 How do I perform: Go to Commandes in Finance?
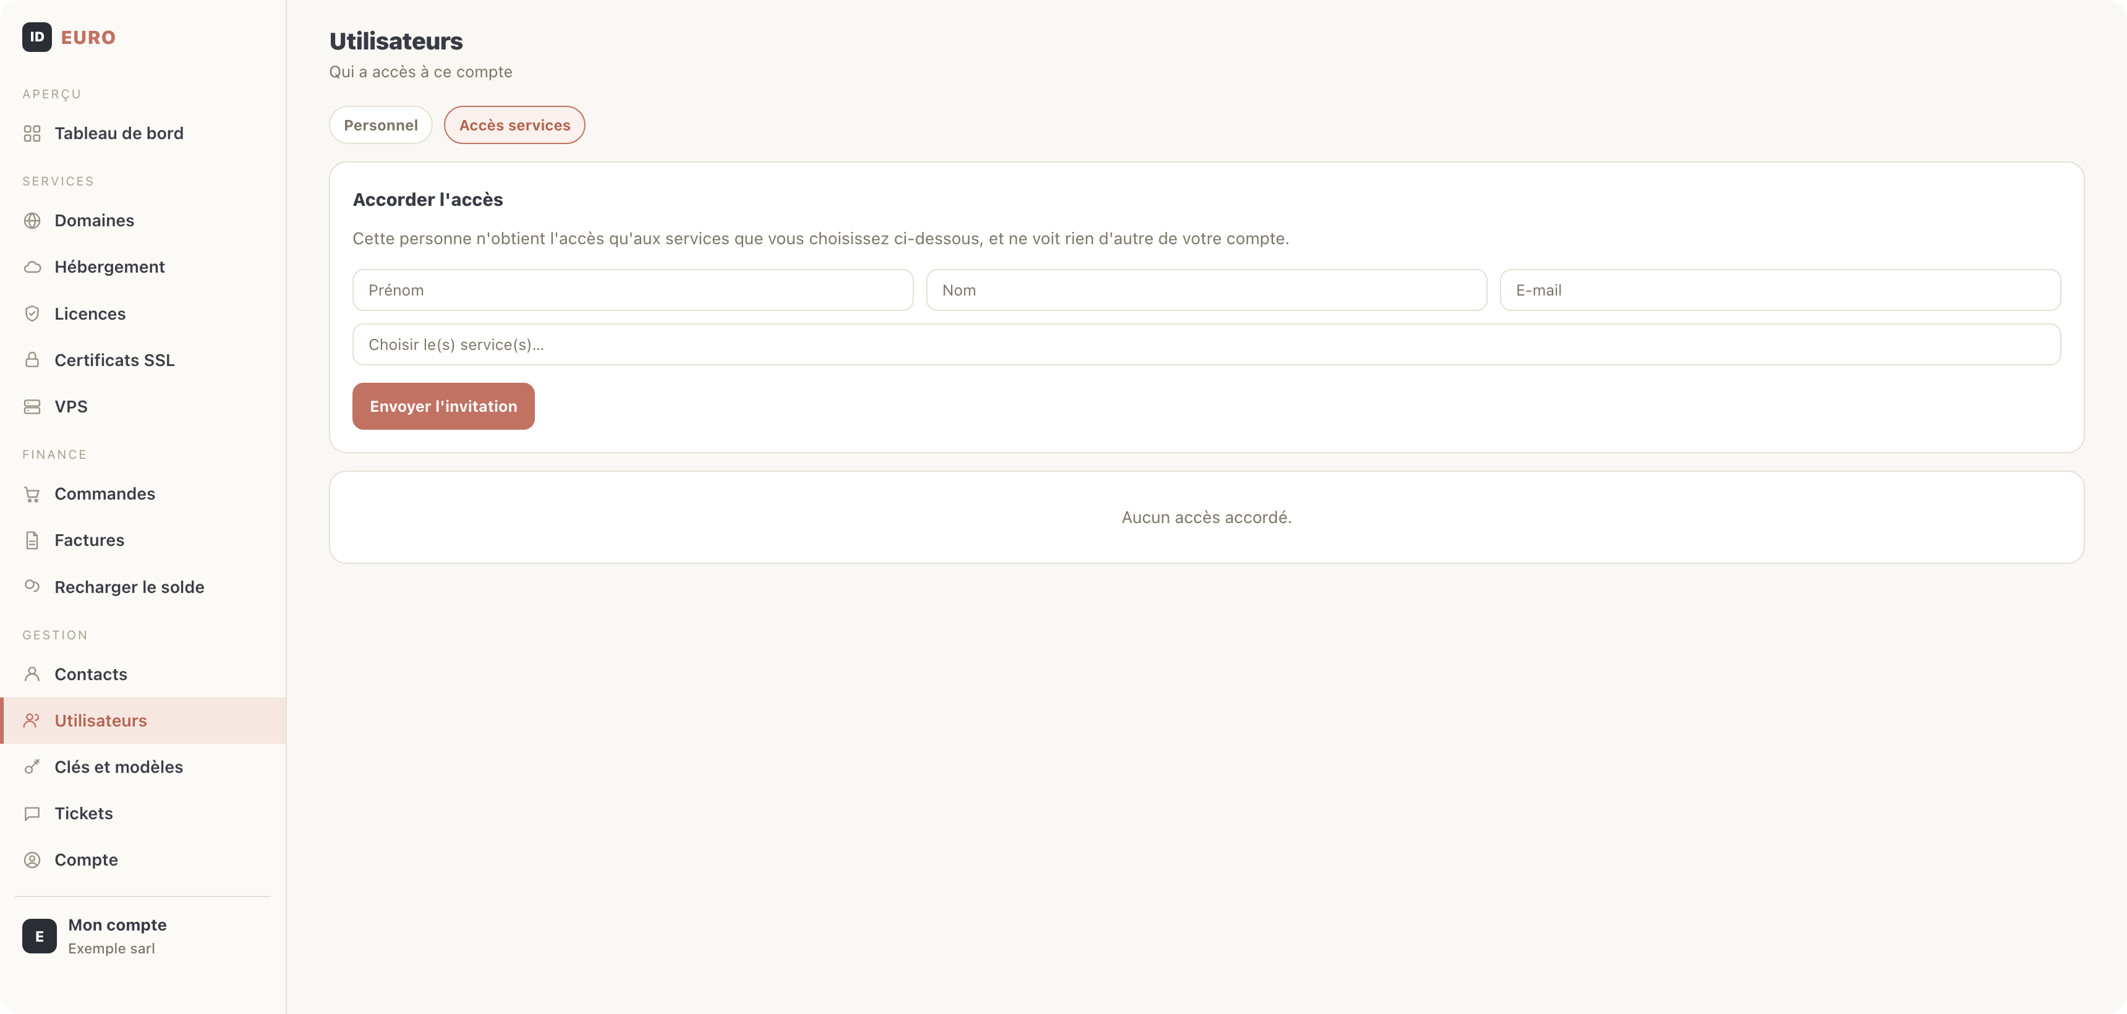(x=105, y=494)
